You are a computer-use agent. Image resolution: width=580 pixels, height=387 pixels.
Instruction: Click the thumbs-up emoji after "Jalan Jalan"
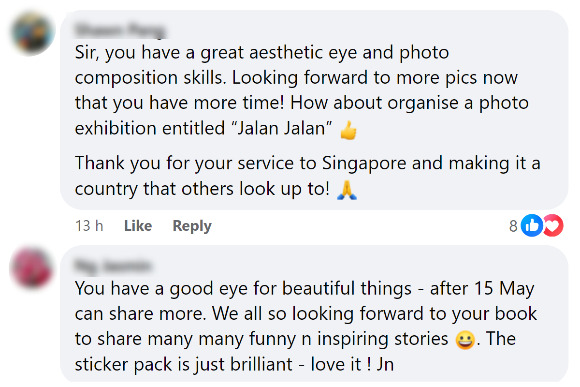coord(348,130)
